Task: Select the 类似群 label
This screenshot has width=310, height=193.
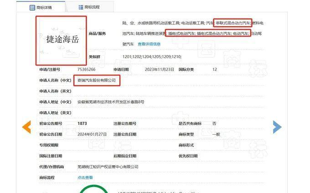Action: [x=94, y=57]
